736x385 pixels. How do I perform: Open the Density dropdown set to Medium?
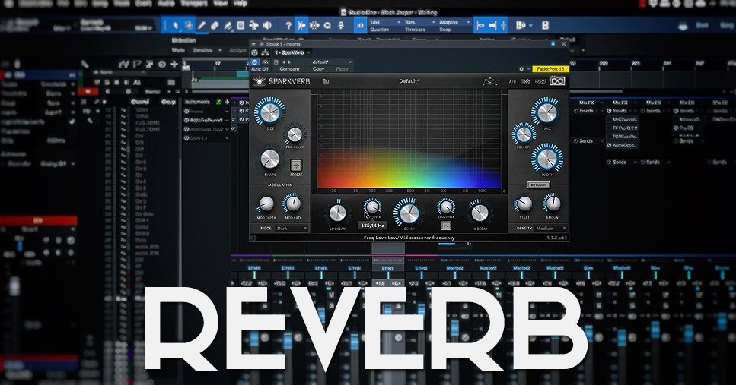pyautogui.click(x=552, y=228)
